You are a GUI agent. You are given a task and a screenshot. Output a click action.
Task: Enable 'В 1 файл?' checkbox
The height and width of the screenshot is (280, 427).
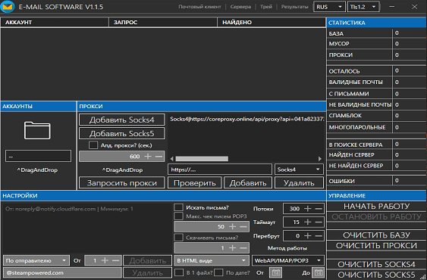tap(179, 272)
